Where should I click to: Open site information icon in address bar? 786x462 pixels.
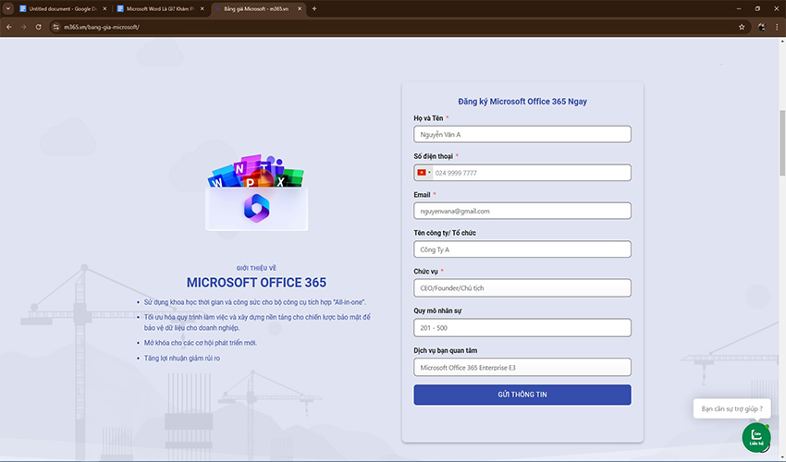(x=56, y=27)
